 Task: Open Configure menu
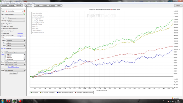point(6,3)
